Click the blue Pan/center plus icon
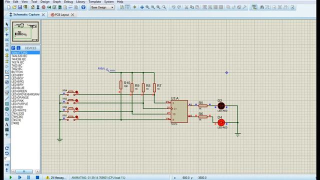The image size is (320, 180). [142, 7]
